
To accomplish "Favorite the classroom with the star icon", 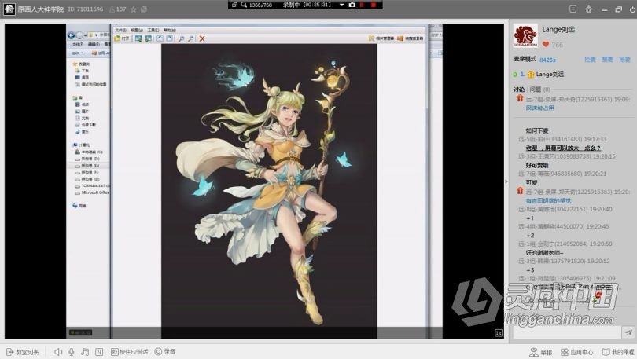I will 134,9.
